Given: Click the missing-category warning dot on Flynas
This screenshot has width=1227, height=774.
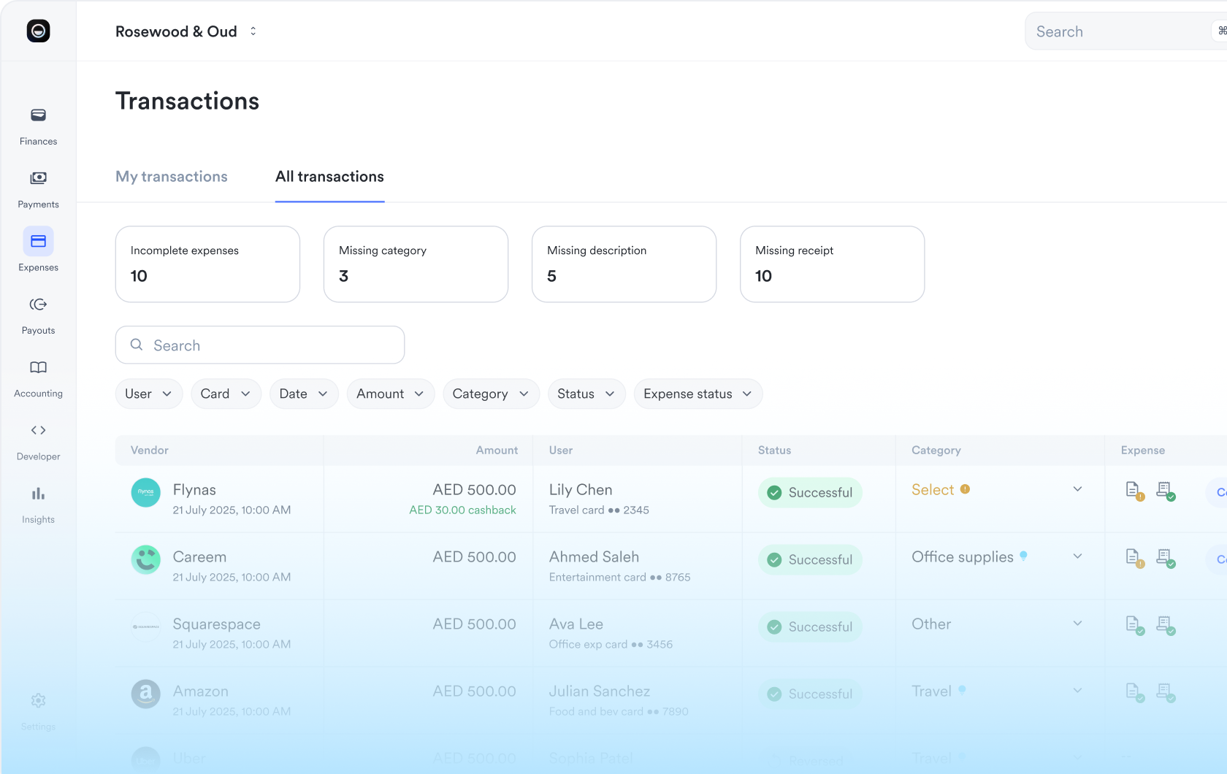Looking at the screenshot, I should [965, 489].
